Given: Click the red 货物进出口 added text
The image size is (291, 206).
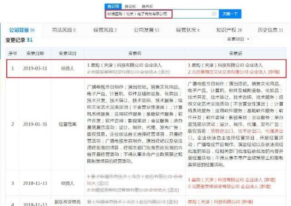Looking at the screenshot, I should coord(222,131).
